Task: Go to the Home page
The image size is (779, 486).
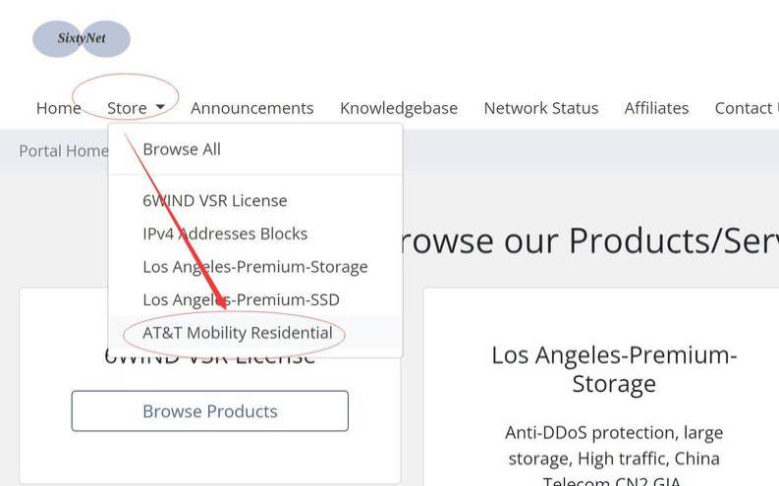Action: coord(58,108)
